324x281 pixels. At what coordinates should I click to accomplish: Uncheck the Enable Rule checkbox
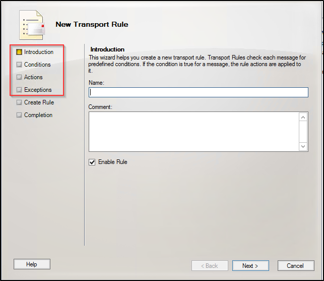click(92, 162)
